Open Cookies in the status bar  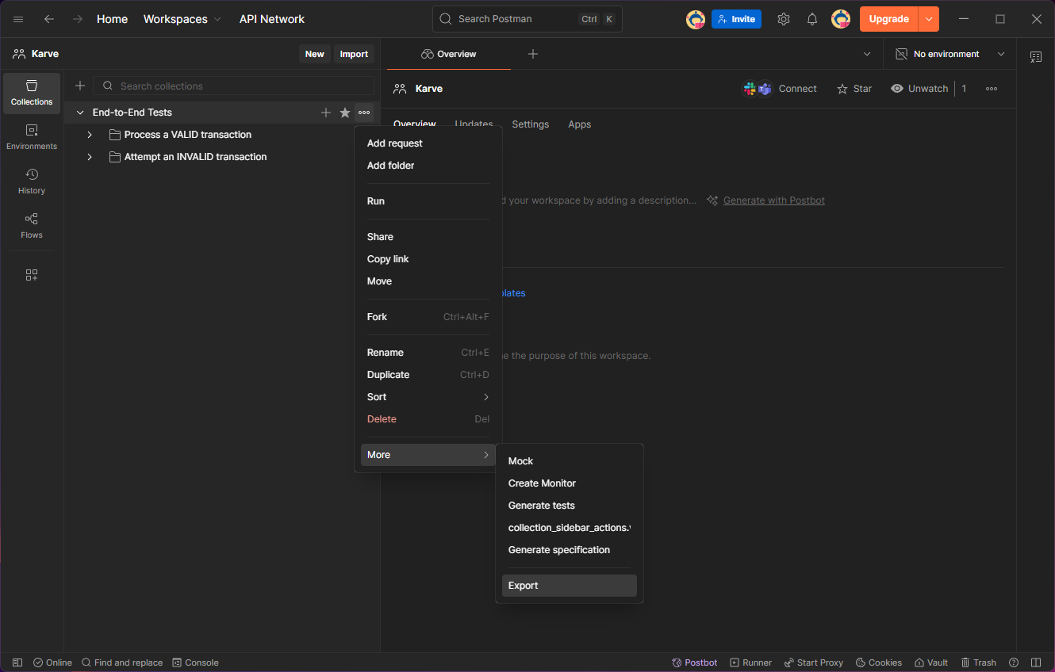pos(879,662)
